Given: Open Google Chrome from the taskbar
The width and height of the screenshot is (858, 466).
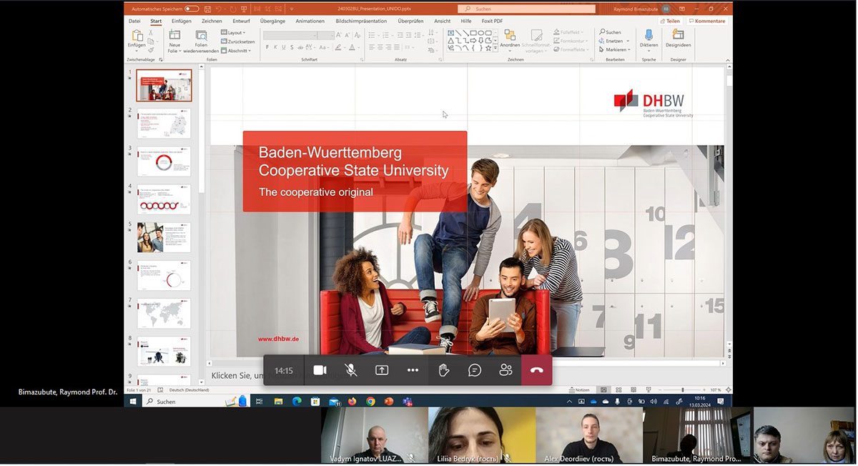Looking at the screenshot, I should click(x=370, y=402).
